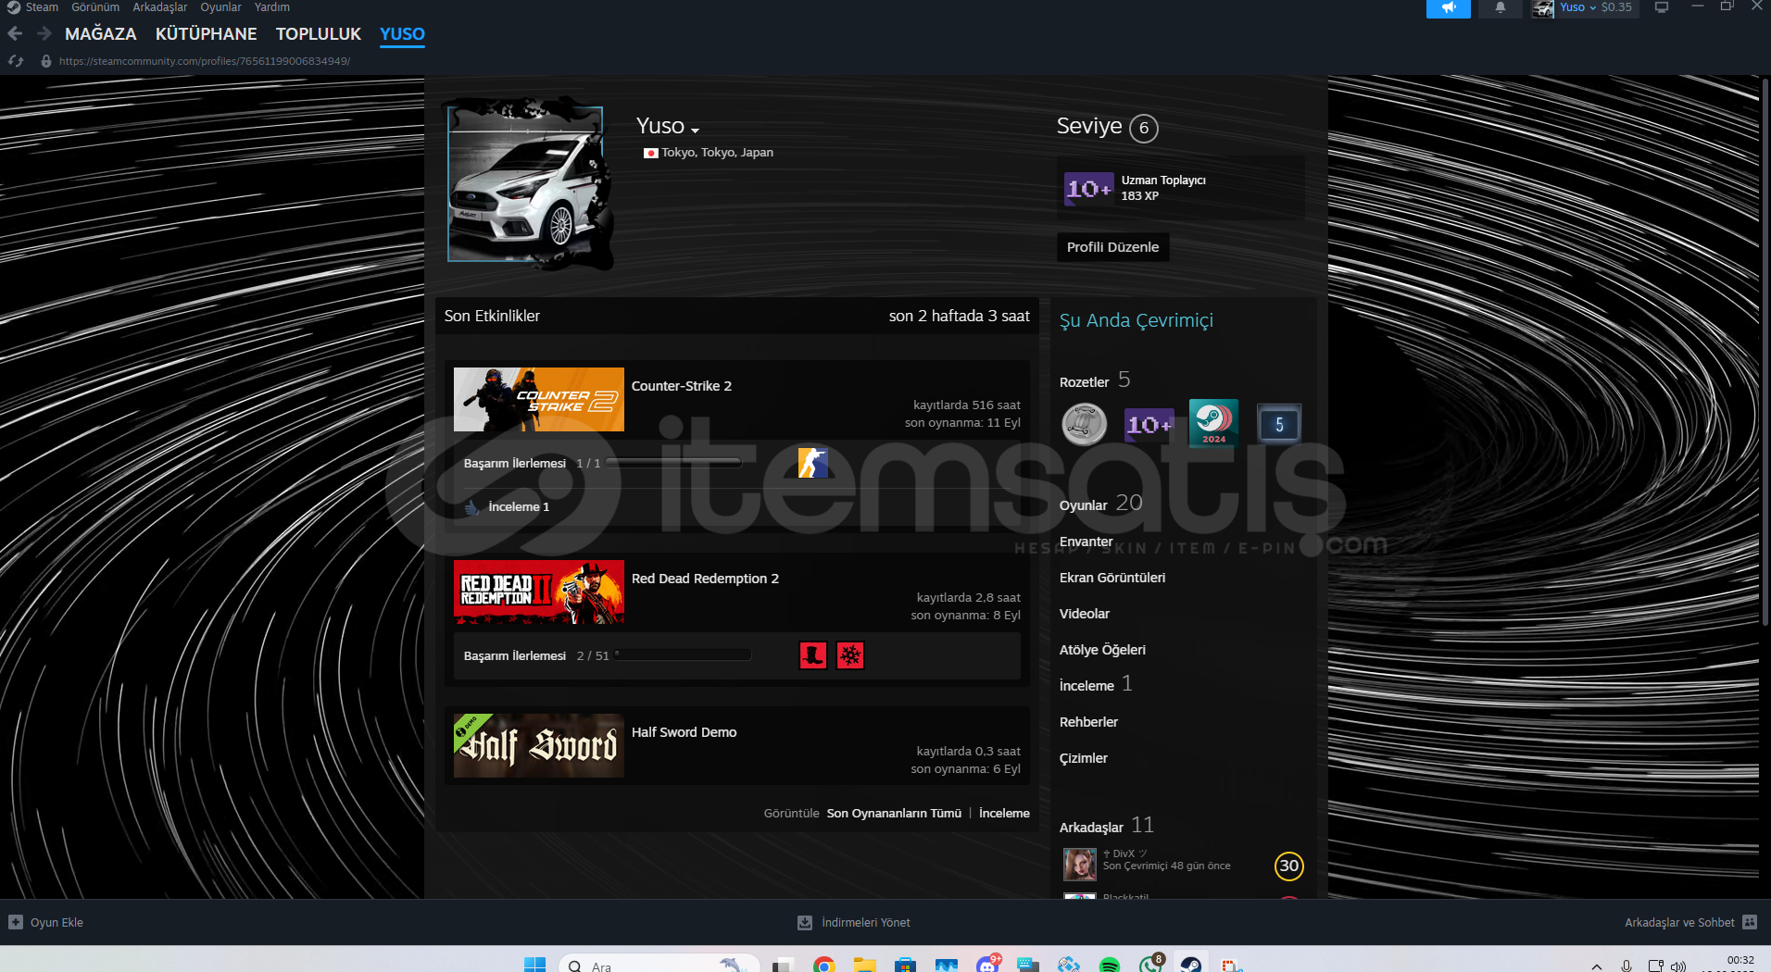The image size is (1771, 972).
Task: Click the profile avatar car image
Action: [525, 184]
